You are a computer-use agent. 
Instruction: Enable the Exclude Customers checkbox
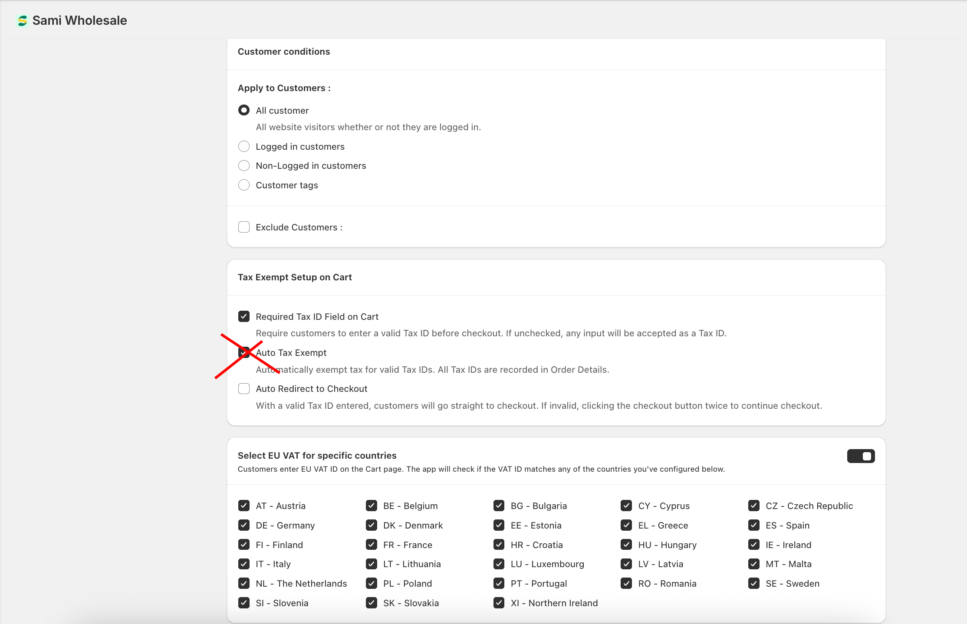244,227
